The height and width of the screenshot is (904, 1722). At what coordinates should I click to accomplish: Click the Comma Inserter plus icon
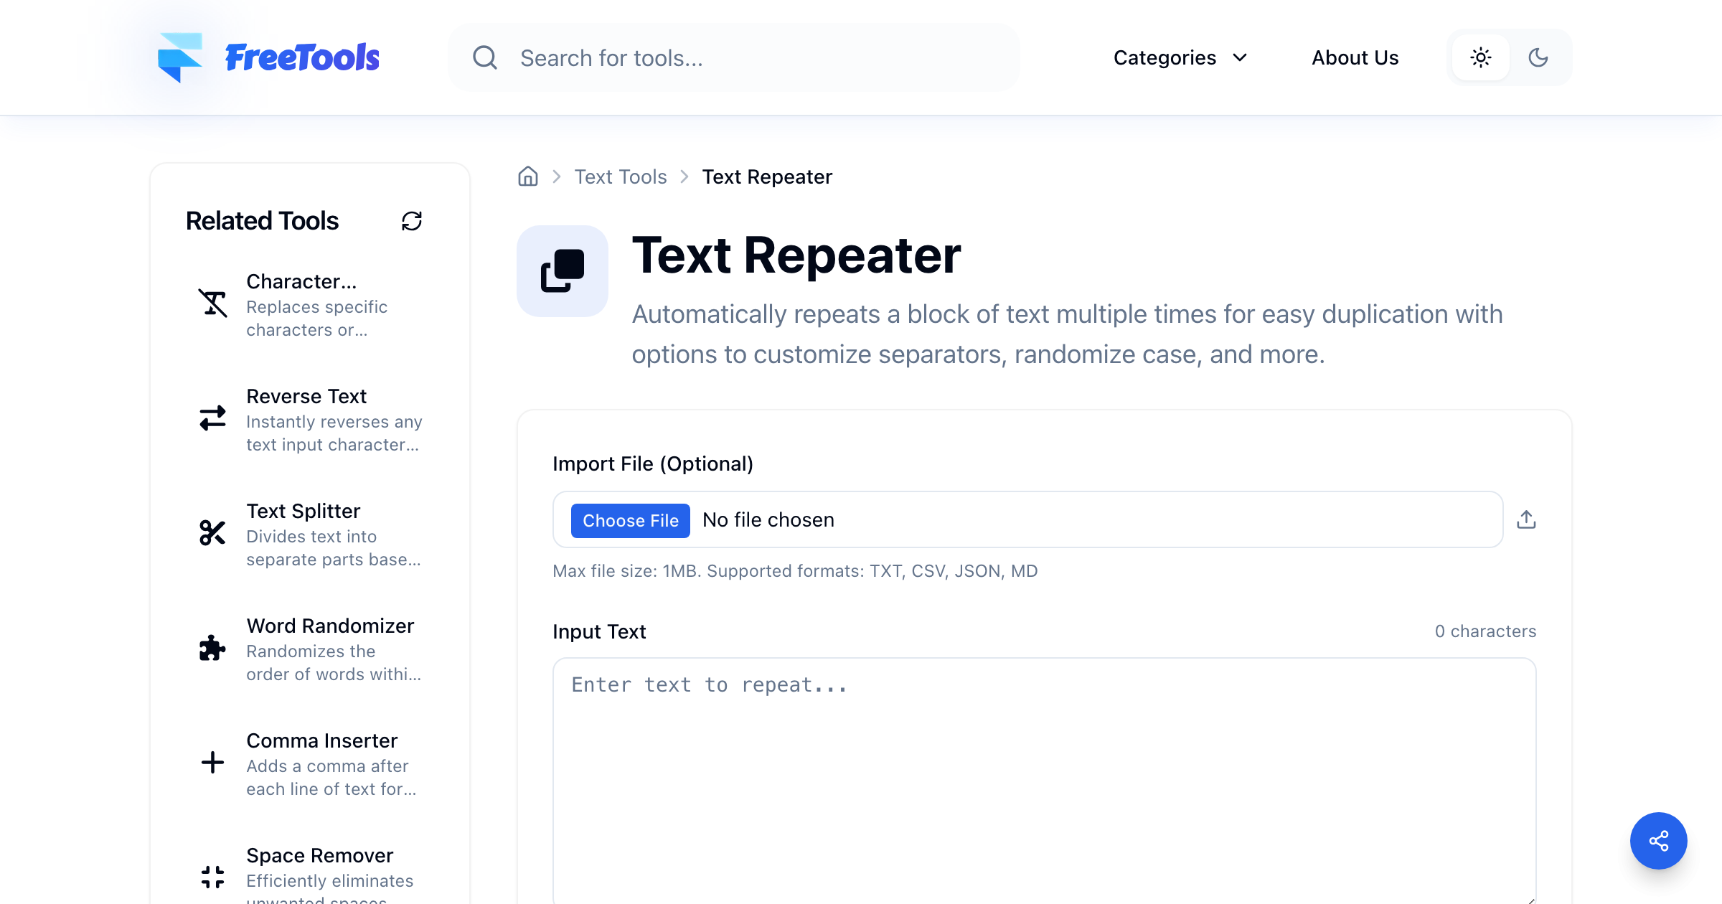[212, 762]
